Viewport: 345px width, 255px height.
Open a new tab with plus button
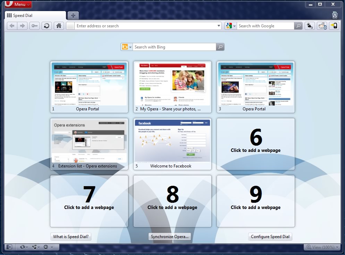click(x=73, y=16)
